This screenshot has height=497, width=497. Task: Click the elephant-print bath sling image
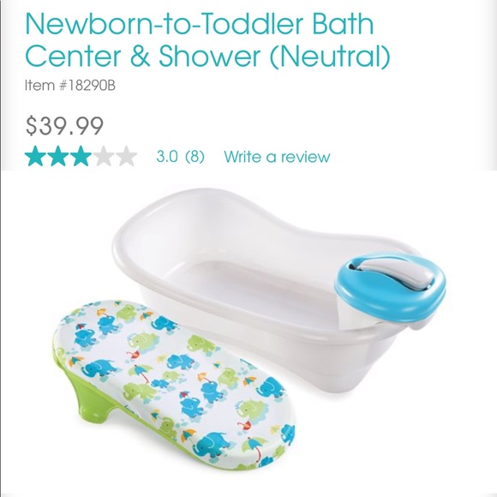coord(174,385)
